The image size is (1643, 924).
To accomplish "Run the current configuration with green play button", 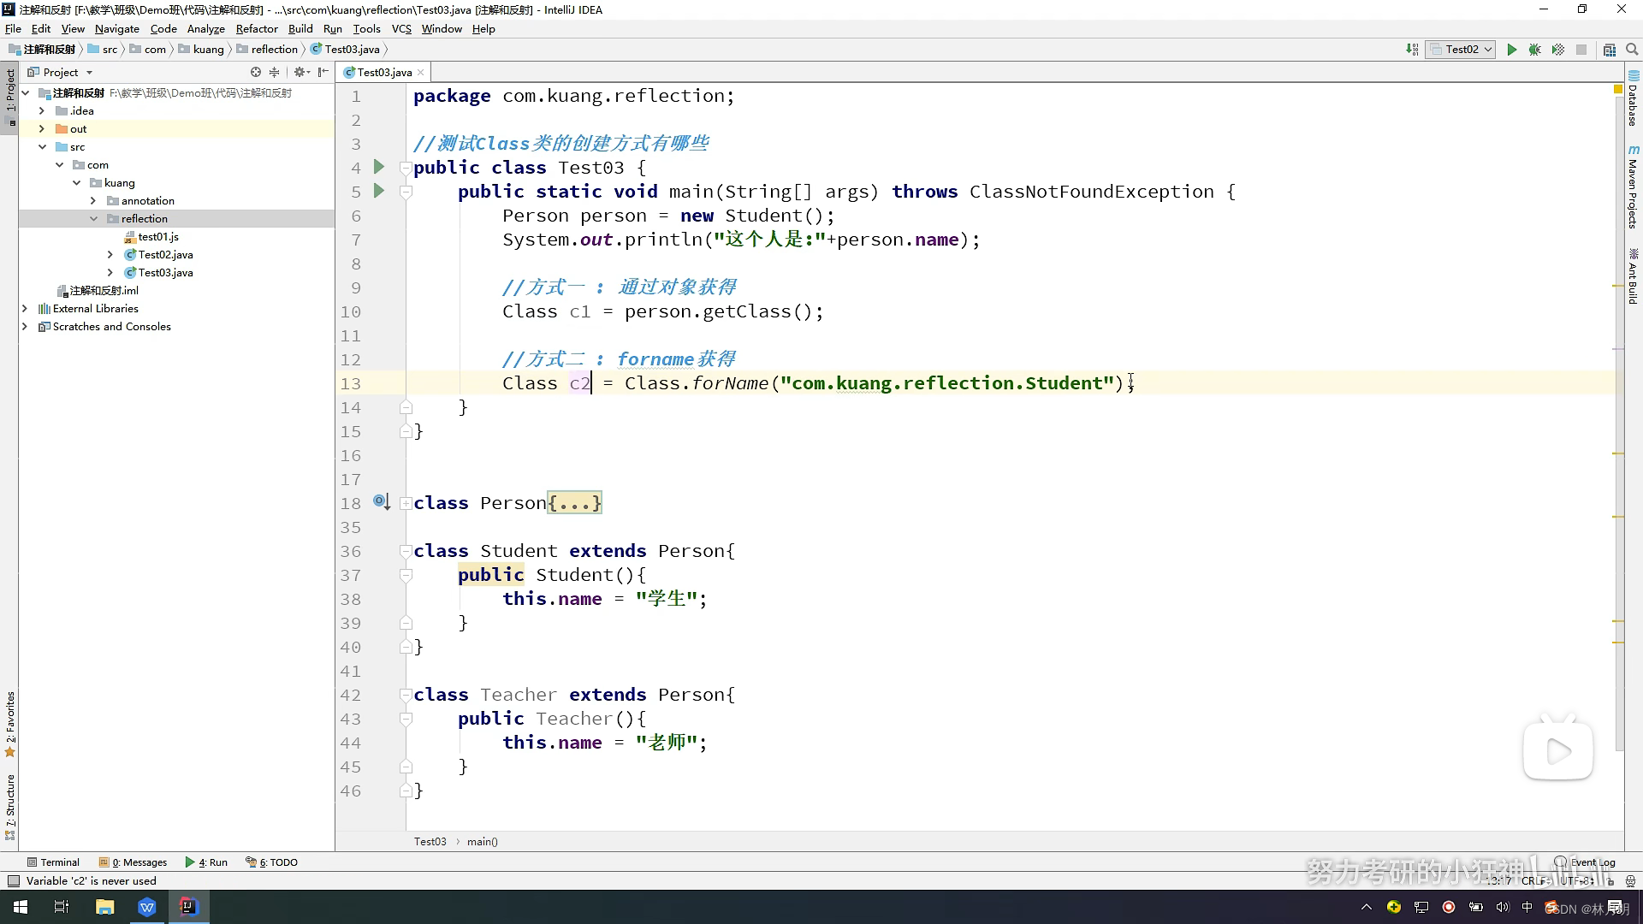I will pos(1512,50).
